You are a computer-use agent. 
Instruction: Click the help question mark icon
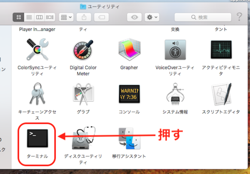click(x=239, y=17)
